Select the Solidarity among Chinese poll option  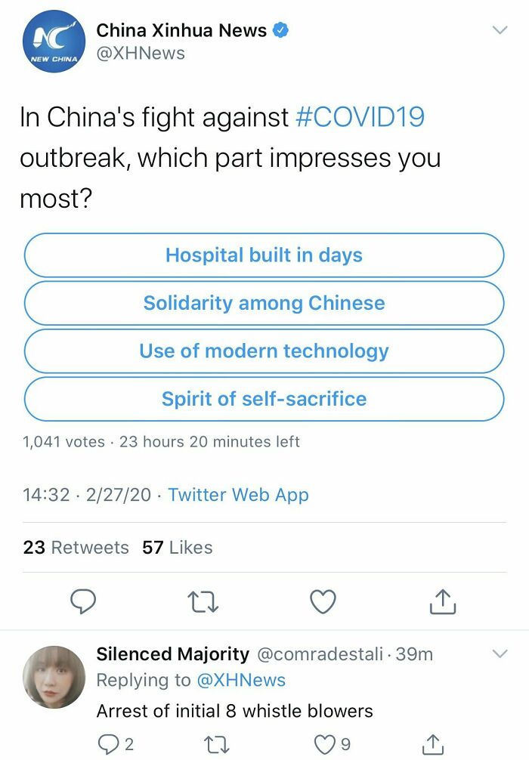tap(264, 303)
